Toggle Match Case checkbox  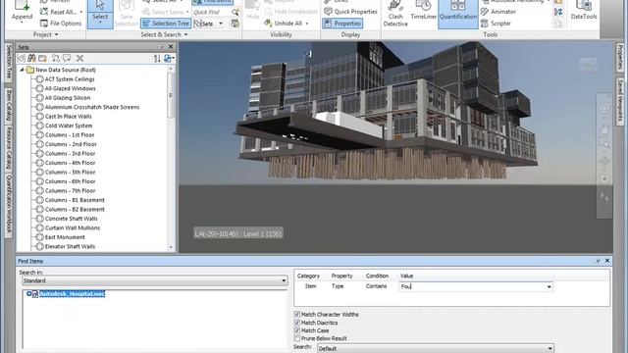(x=296, y=330)
